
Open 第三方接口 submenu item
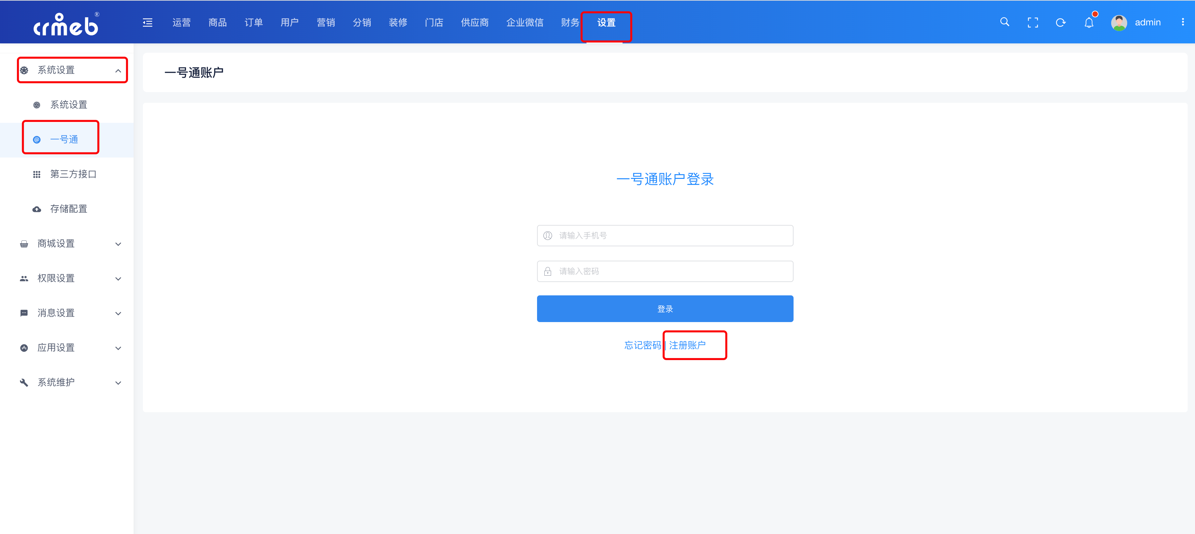tap(67, 175)
